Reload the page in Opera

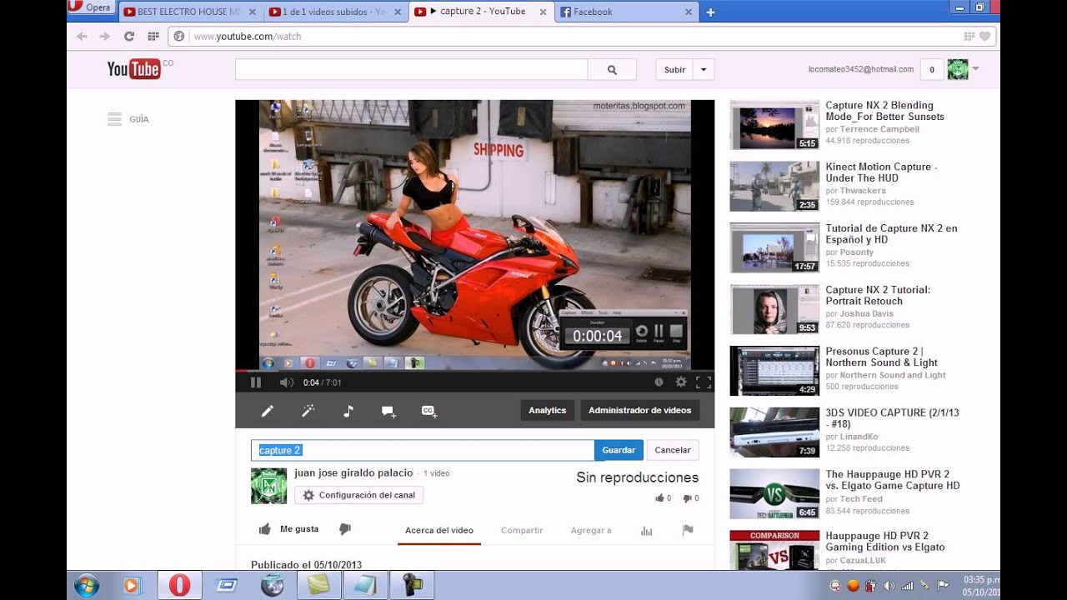point(128,37)
